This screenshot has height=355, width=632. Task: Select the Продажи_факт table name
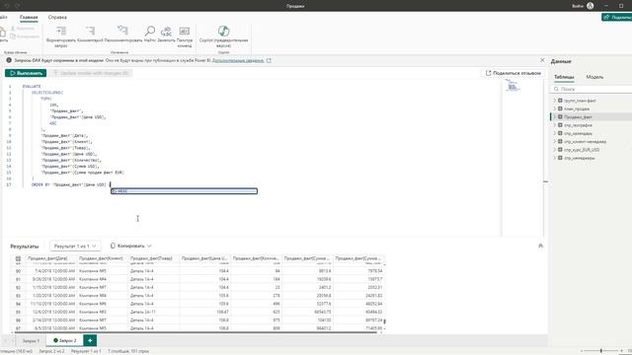click(578, 116)
